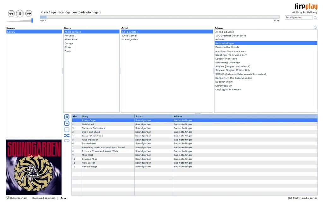Screen dimensions: 323x205
Task: Select the Rusty Cage song row
Action: [x=194, y=120]
